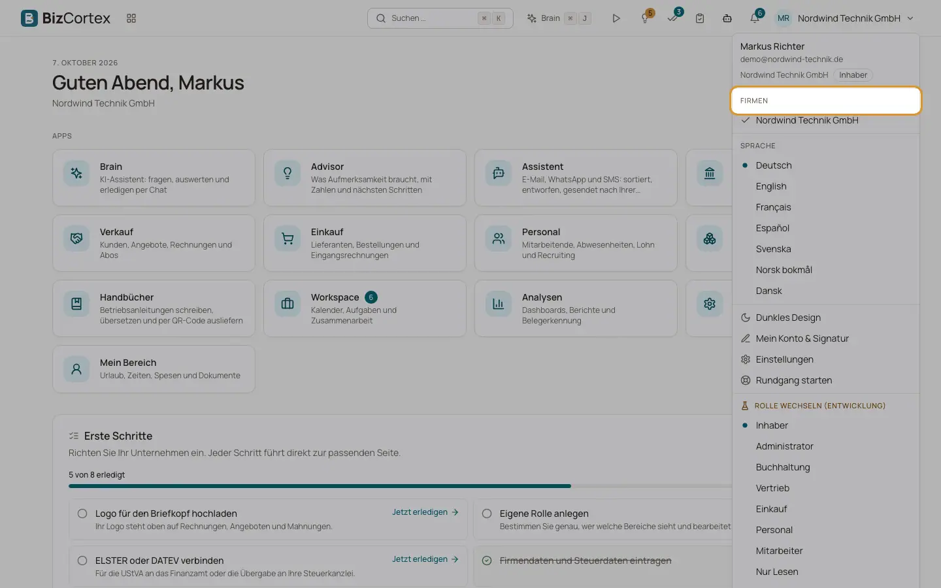Image resolution: width=941 pixels, height=588 pixels.
Task: Open the Mein Bereich app card
Action: click(154, 369)
